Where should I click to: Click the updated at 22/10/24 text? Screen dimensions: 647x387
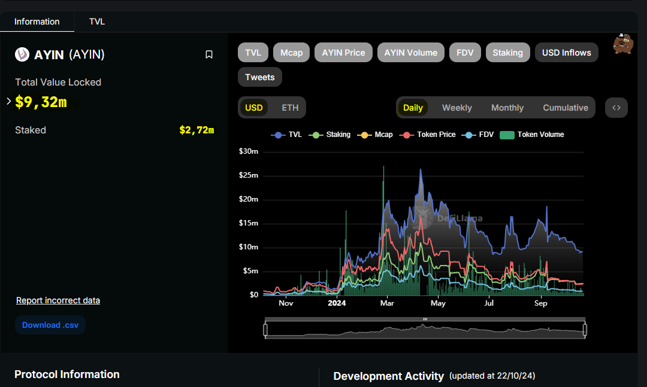tap(492, 376)
